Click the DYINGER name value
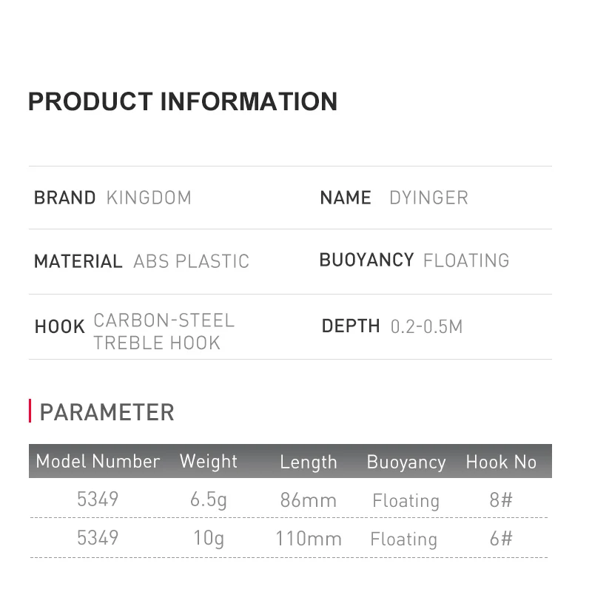The image size is (592, 592). click(x=428, y=198)
